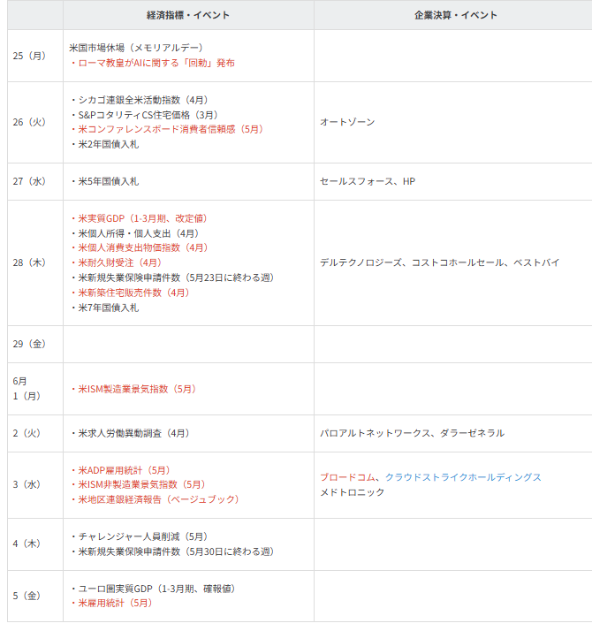592x631 pixels.
Task: Click 米2年国債入札 entry
Action: (104, 144)
